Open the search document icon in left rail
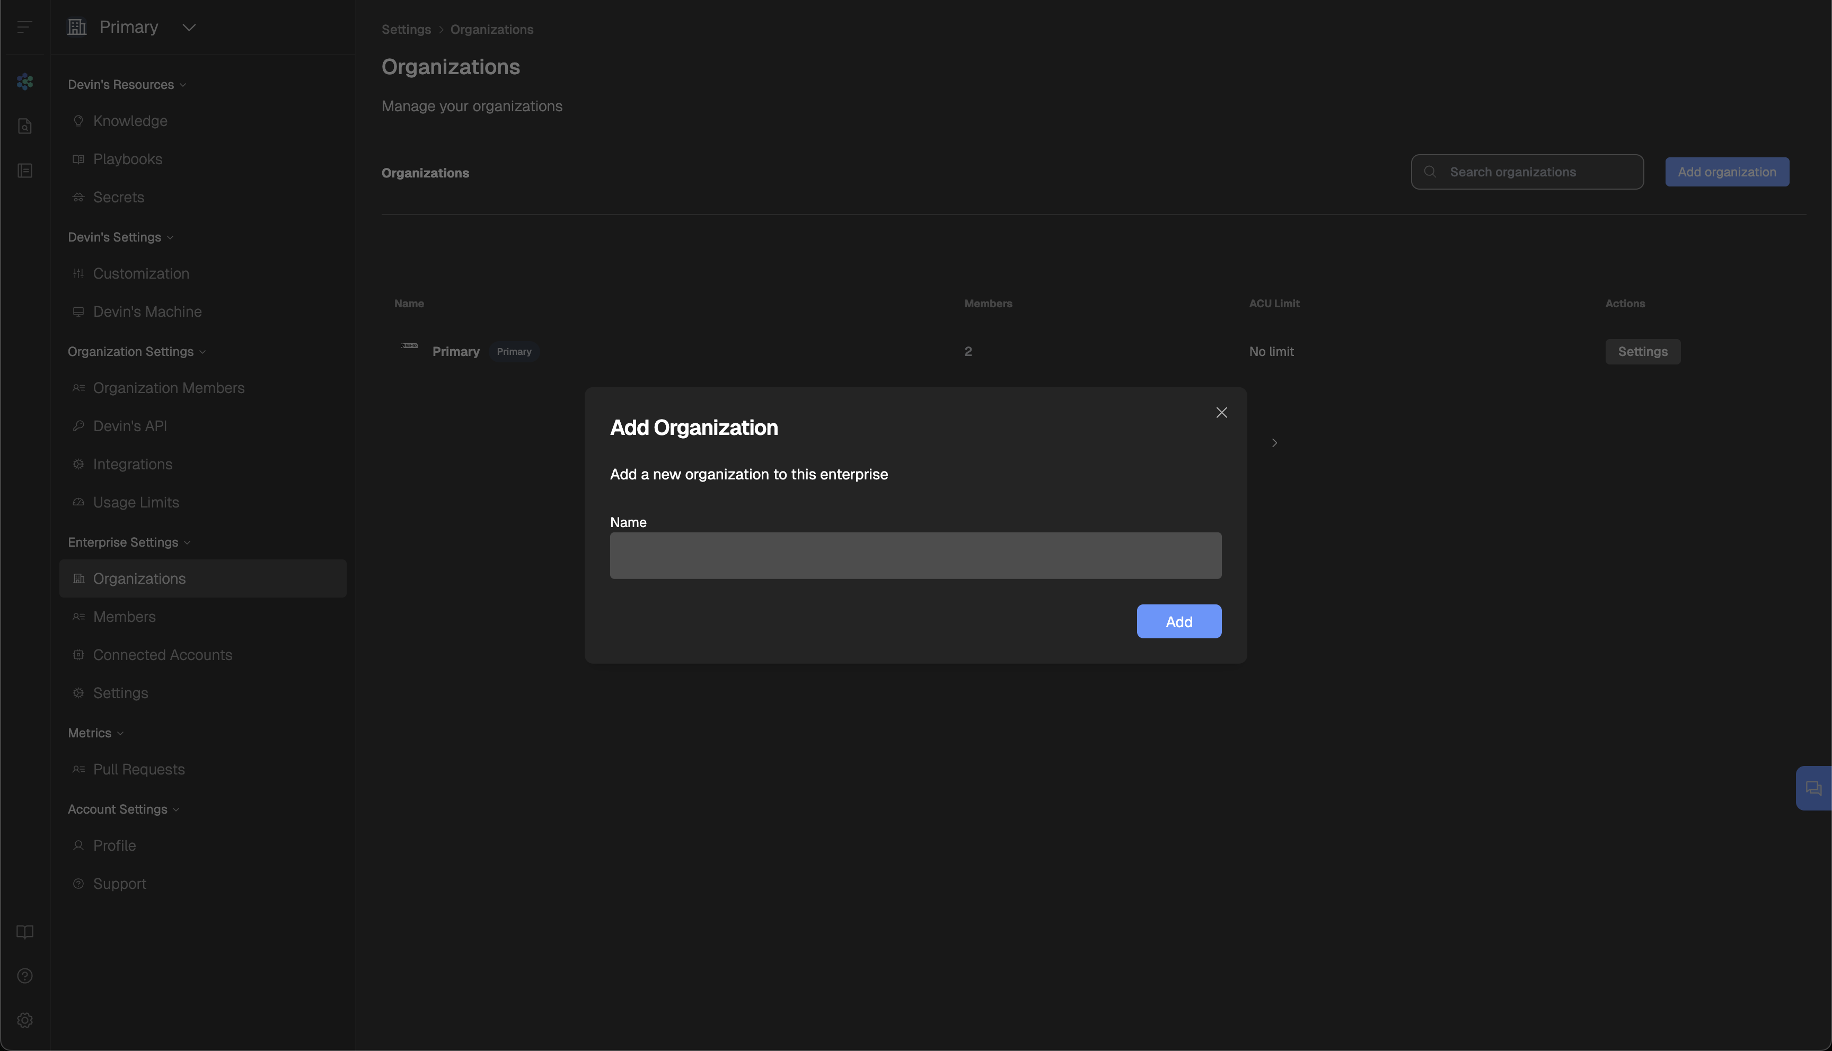This screenshot has height=1051, width=1832. point(24,126)
